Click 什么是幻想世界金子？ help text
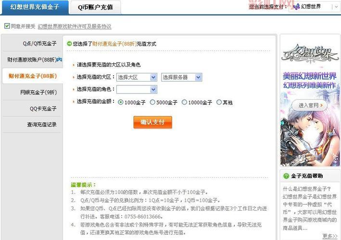 307,189
